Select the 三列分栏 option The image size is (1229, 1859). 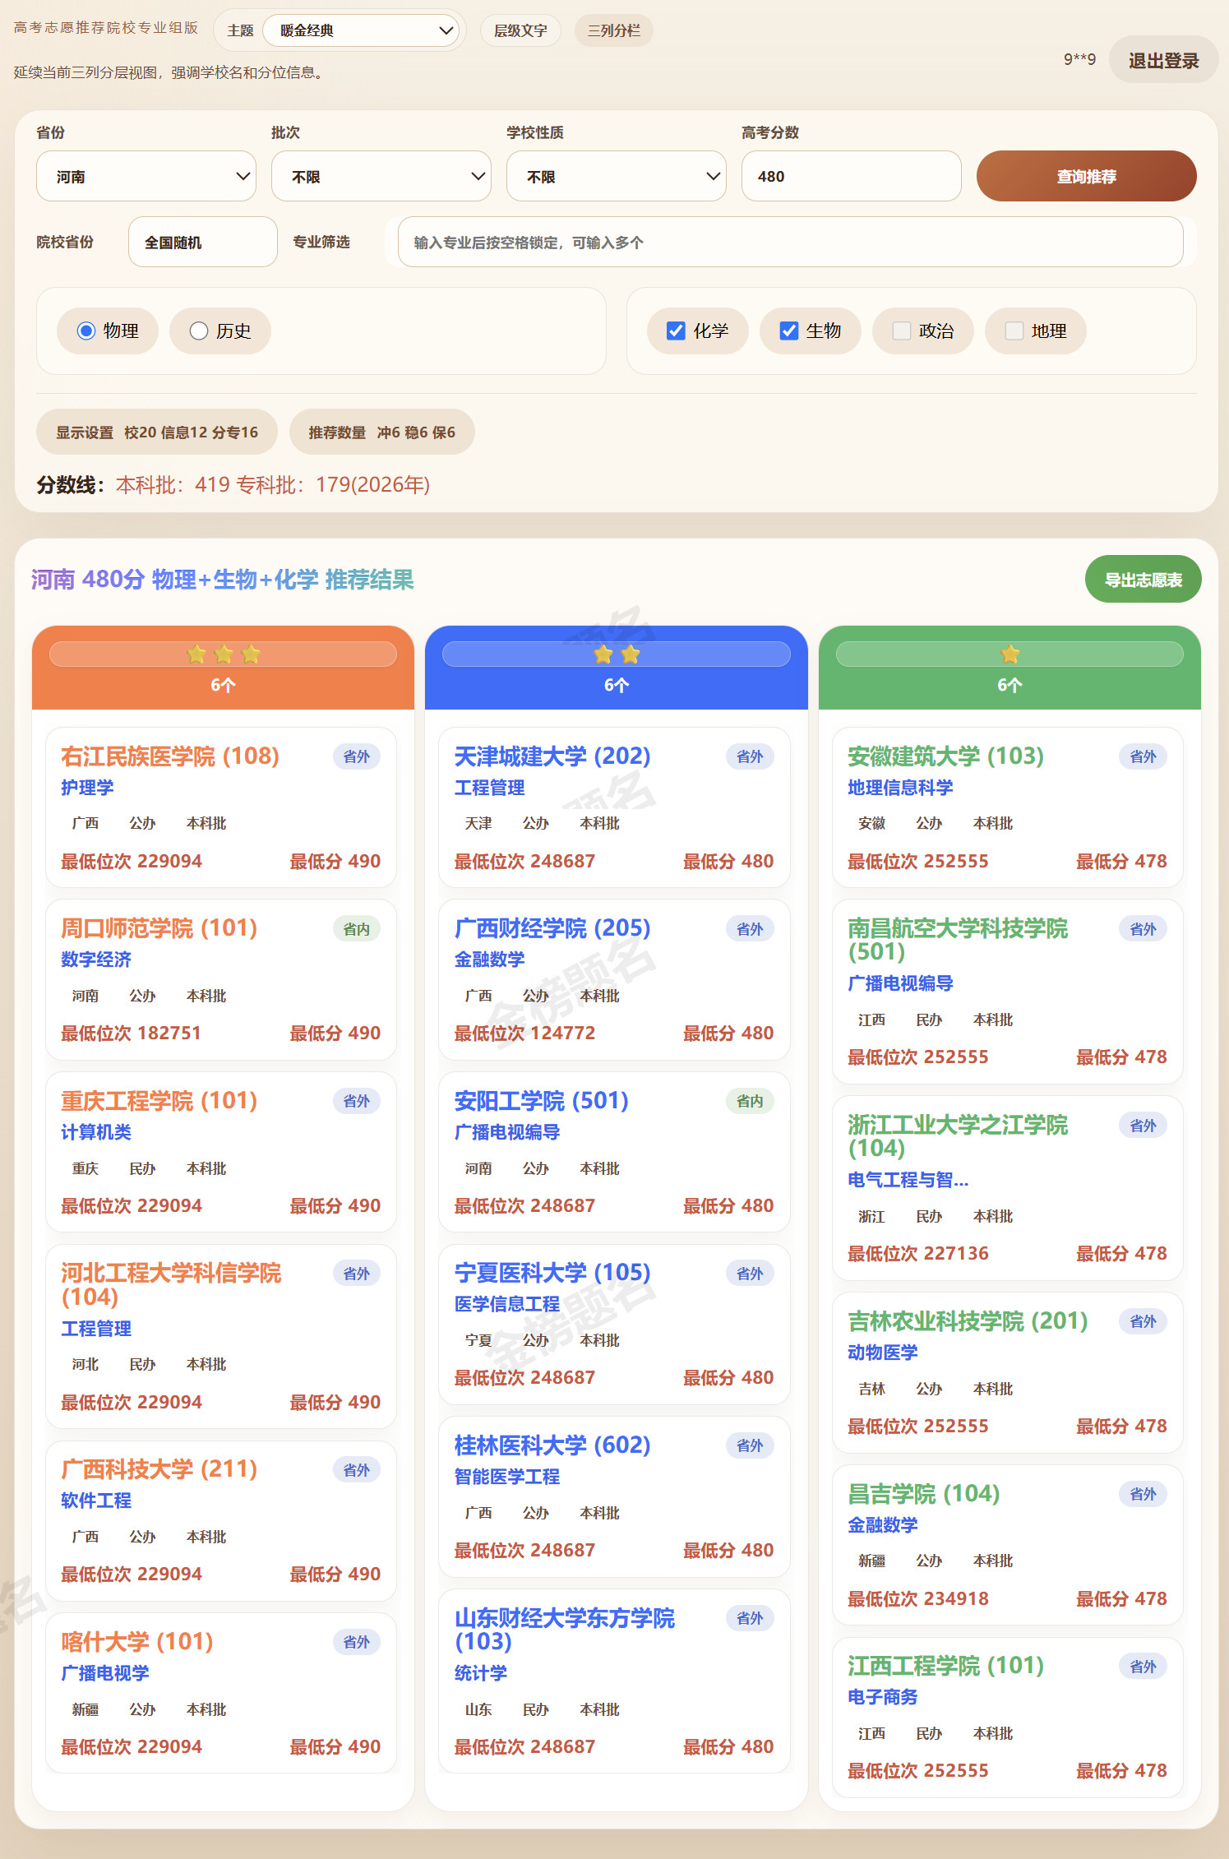(x=614, y=30)
